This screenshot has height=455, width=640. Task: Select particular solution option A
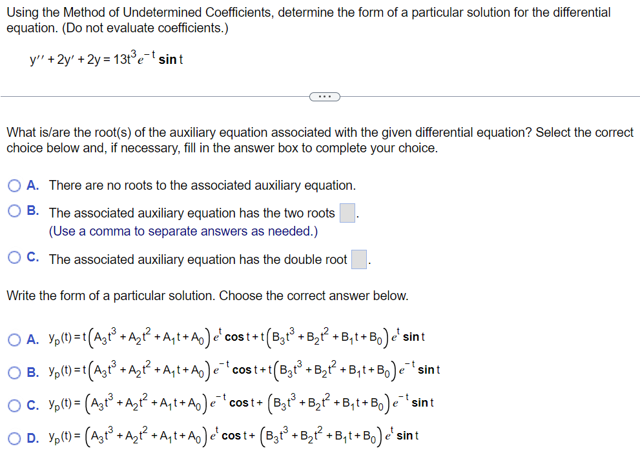[14, 337]
